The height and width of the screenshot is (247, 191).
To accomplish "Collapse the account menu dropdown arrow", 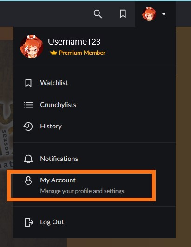I will [164, 14].
